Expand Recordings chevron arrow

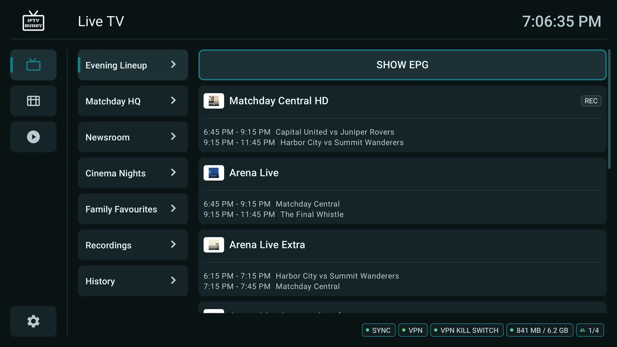pyautogui.click(x=174, y=245)
